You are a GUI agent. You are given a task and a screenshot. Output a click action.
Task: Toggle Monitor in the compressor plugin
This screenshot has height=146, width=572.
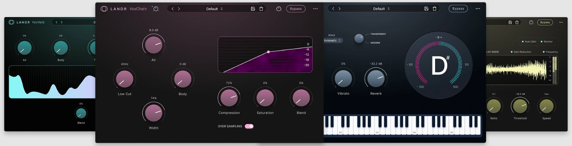tap(547, 42)
